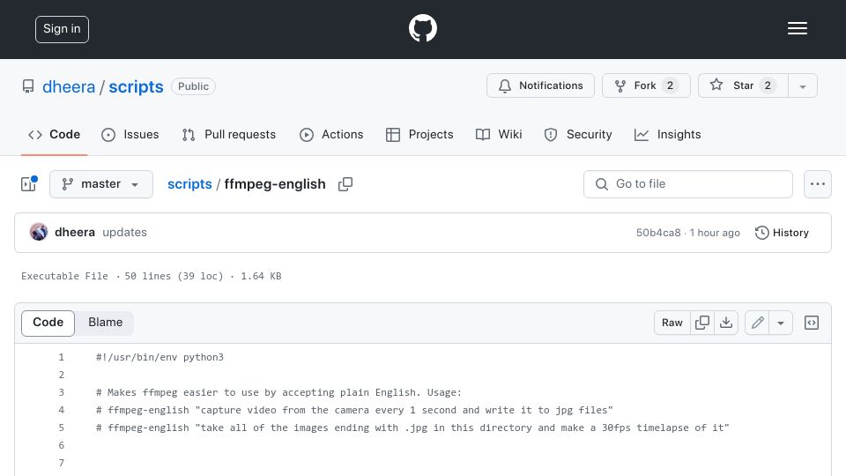The height and width of the screenshot is (476, 846).
Task: Copy the ffmpeg-english file path
Action: point(345,184)
